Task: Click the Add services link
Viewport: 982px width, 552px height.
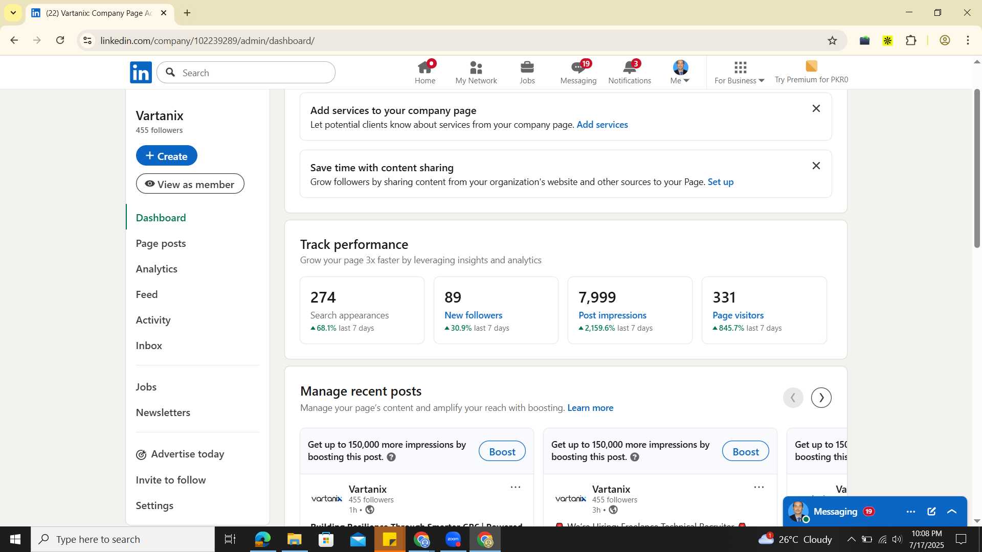Action: pos(602,125)
